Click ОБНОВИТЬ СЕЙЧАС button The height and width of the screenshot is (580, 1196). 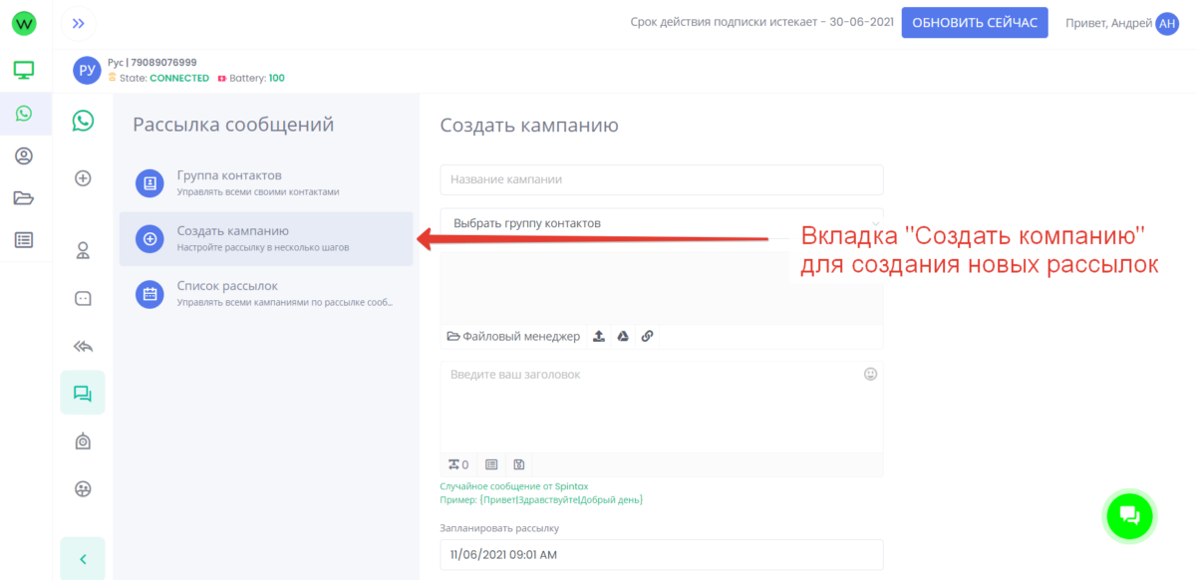click(x=975, y=23)
